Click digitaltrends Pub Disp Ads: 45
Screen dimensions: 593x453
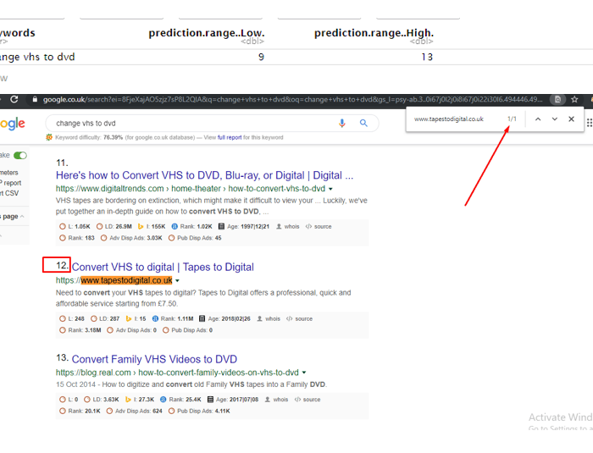[x=195, y=238]
